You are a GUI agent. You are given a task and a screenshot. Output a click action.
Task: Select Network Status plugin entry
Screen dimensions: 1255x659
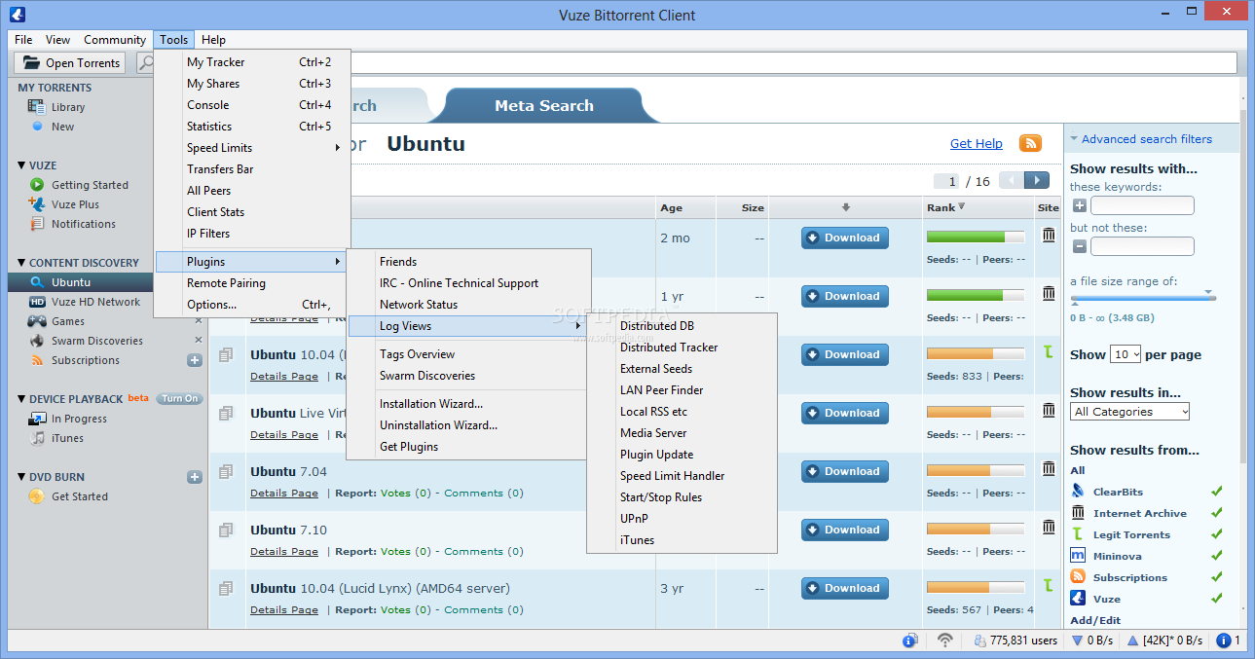tap(468, 305)
